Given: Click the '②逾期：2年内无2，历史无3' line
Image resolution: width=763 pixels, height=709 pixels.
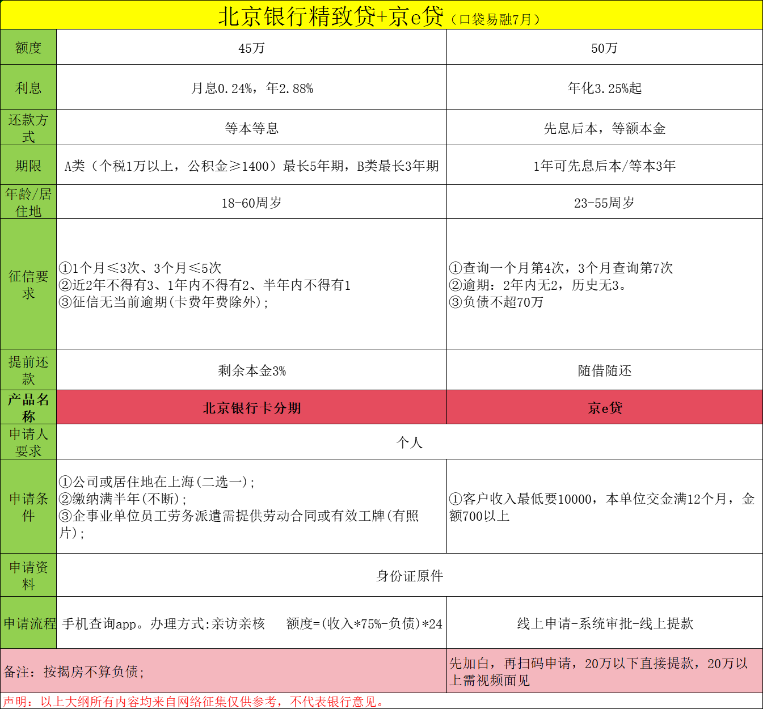Looking at the screenshot, I should click(539, 285).
